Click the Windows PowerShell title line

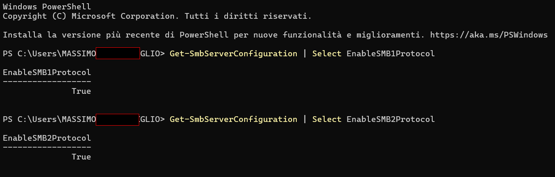(x=47, y=7)
